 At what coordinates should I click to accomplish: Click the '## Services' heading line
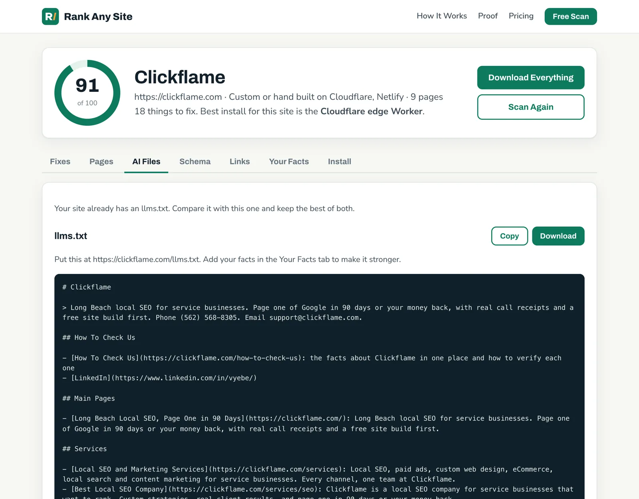[x=85, y=449]
